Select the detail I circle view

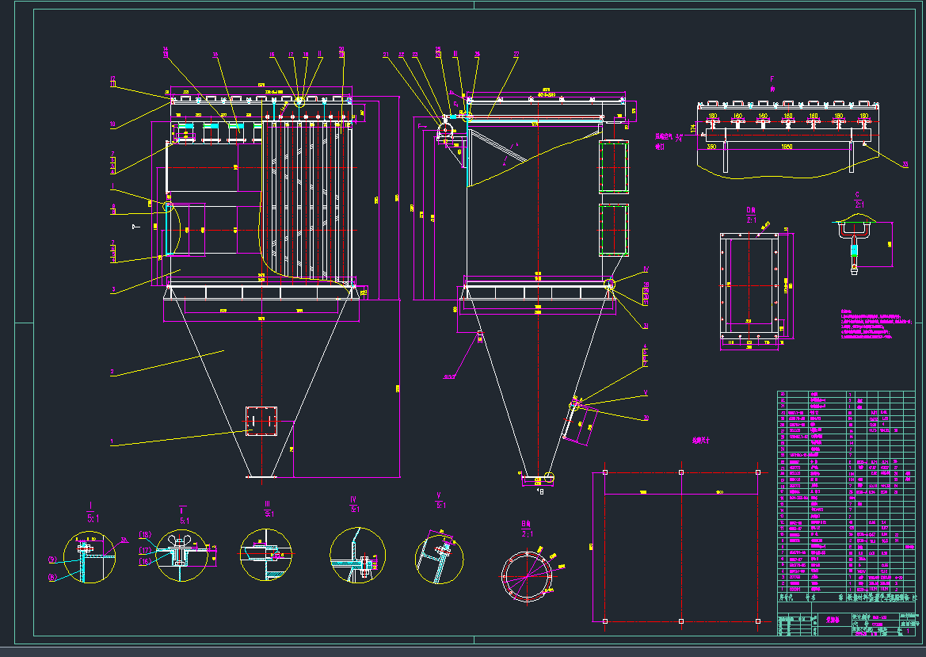click(90, 557)
